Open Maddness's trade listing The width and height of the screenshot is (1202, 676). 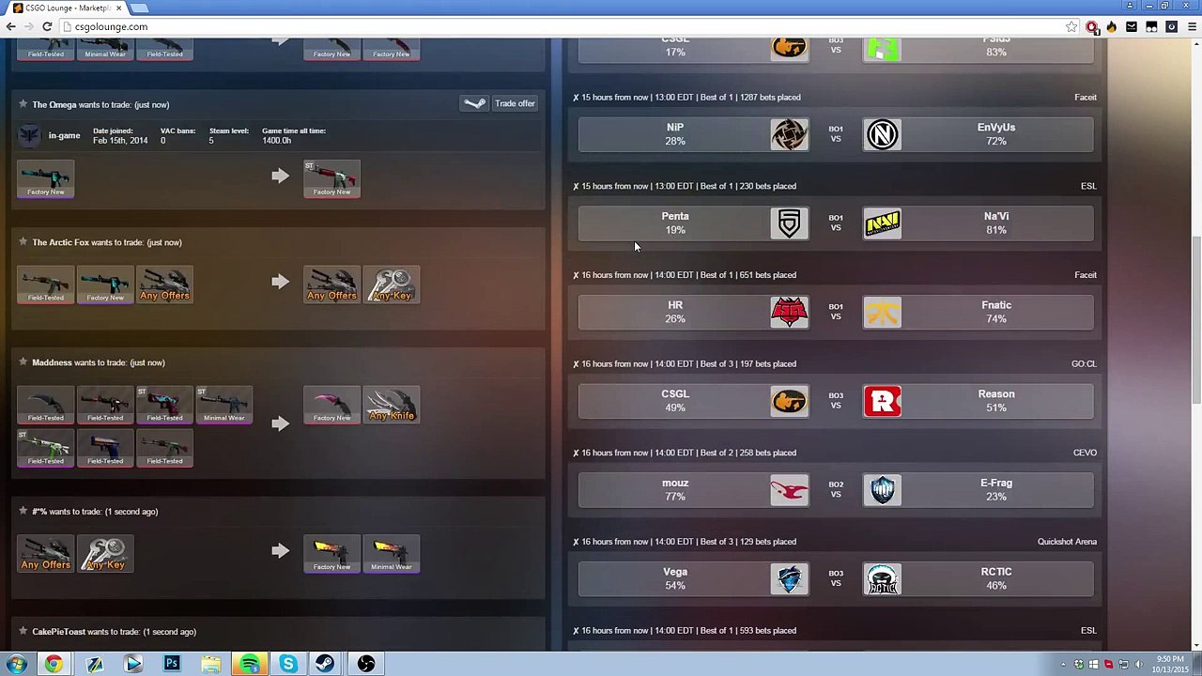click(x=98, y=362)
